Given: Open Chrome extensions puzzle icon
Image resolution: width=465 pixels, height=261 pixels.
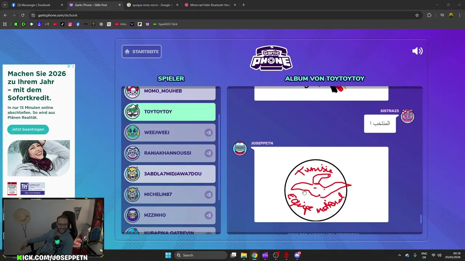Looking at the screenshot, I should point(429,15).
